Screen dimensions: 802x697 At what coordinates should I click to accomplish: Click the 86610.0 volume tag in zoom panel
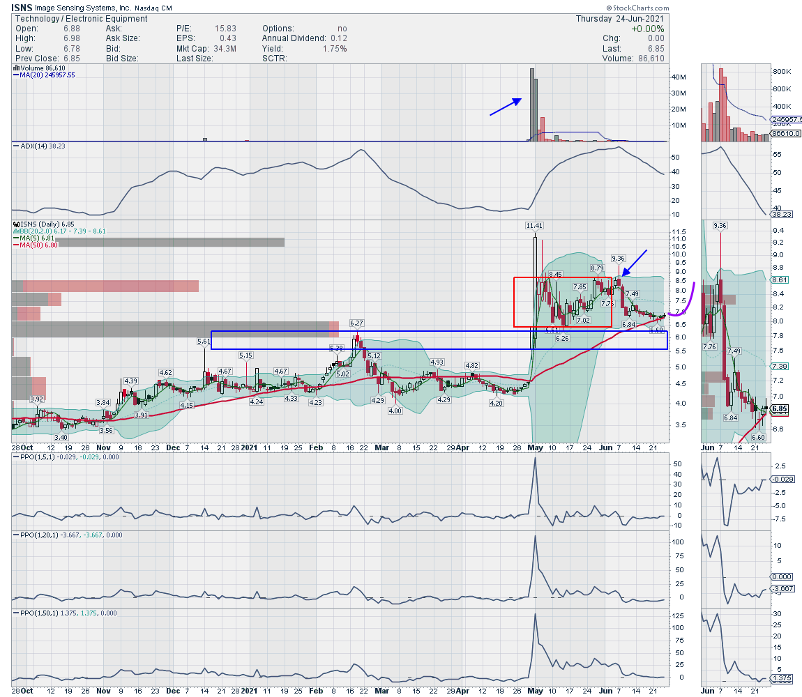pyautogui.click(x=786, y=133)
